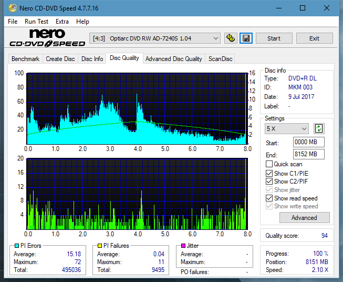The height and width of the screenshot is (282, 343).
Task: Open the File menu
Action: (x=13, y=22)
